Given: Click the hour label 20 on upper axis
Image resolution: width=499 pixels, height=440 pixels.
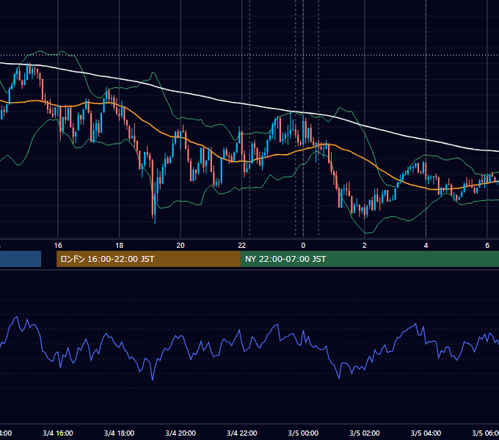Looking at the screenshot, I should [x=181, y=245].
